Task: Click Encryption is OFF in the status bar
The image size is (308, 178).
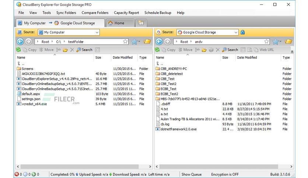Action: pos(225,174)
